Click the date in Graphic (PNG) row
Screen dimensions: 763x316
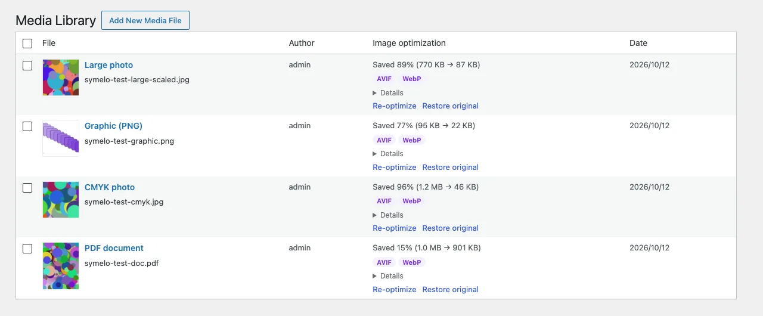(650, 126)
